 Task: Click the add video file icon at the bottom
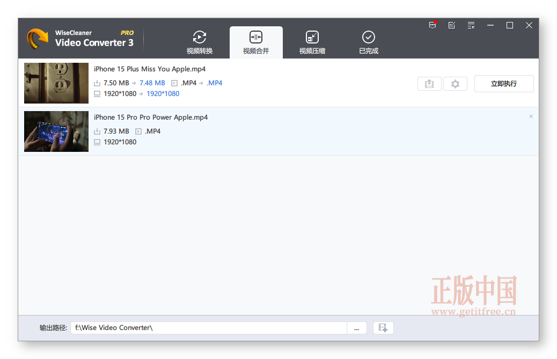click(383, 328)
